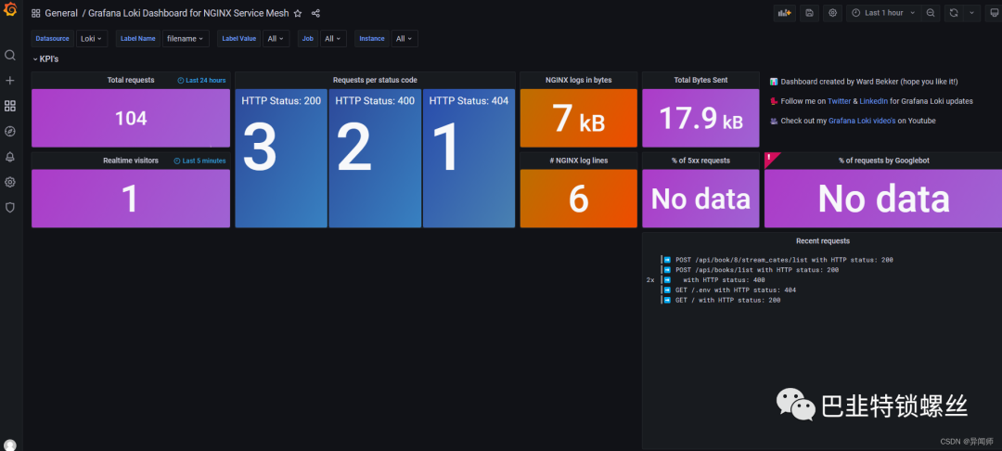Share the dashboard using the share icon
1002x451 pixels.
click(315, 13)
